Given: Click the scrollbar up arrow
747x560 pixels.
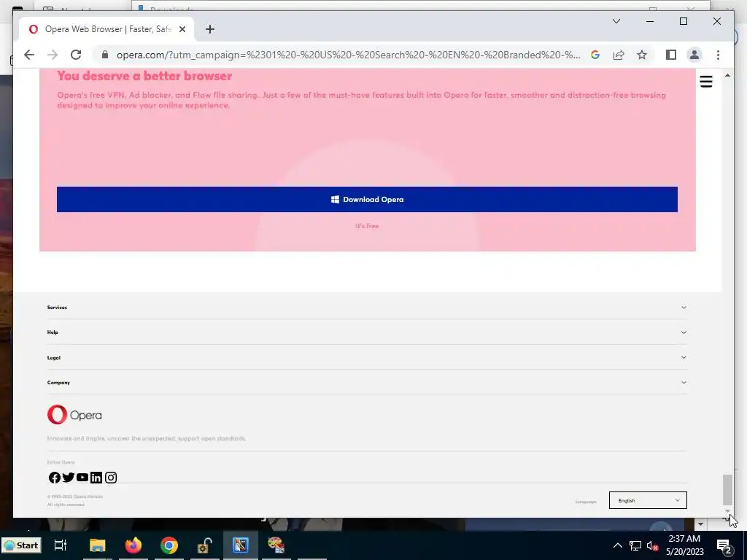Looking at the screenshot, I should click(x=727, y=75).
